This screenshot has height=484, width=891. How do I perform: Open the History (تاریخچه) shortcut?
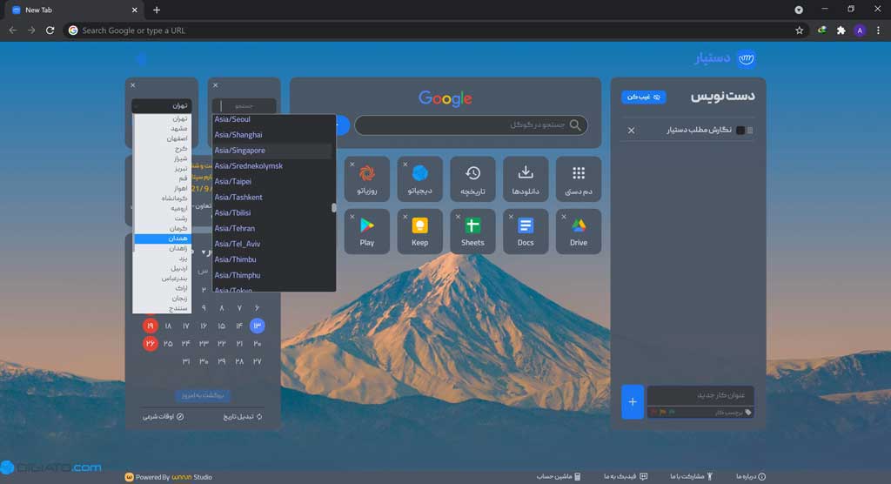472,179
